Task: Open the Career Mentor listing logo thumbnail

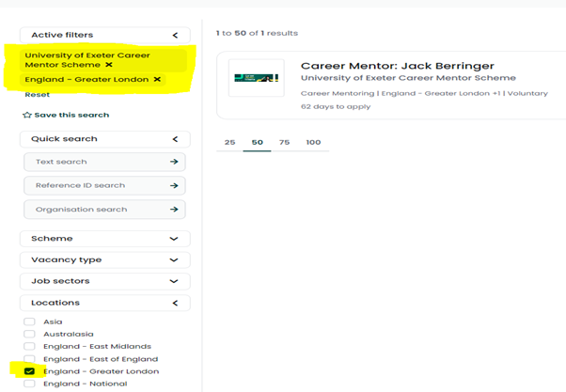Action: pyautogui.click(x=257, y=78)
